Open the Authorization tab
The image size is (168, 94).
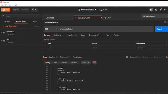point(59,35)
